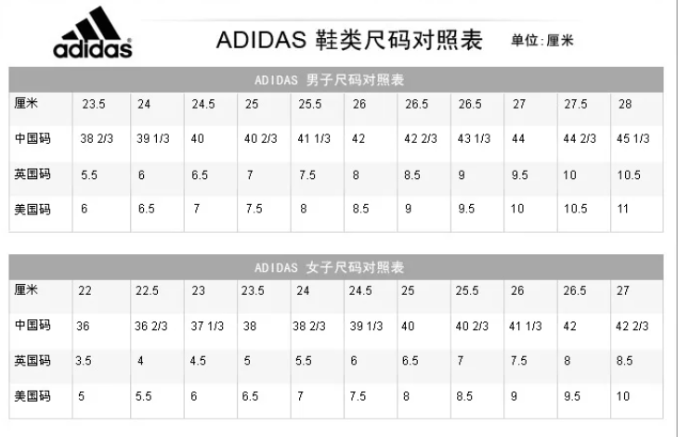
Task: Select the 45 1/3 China size cell
Action: (x=633, y=139)
